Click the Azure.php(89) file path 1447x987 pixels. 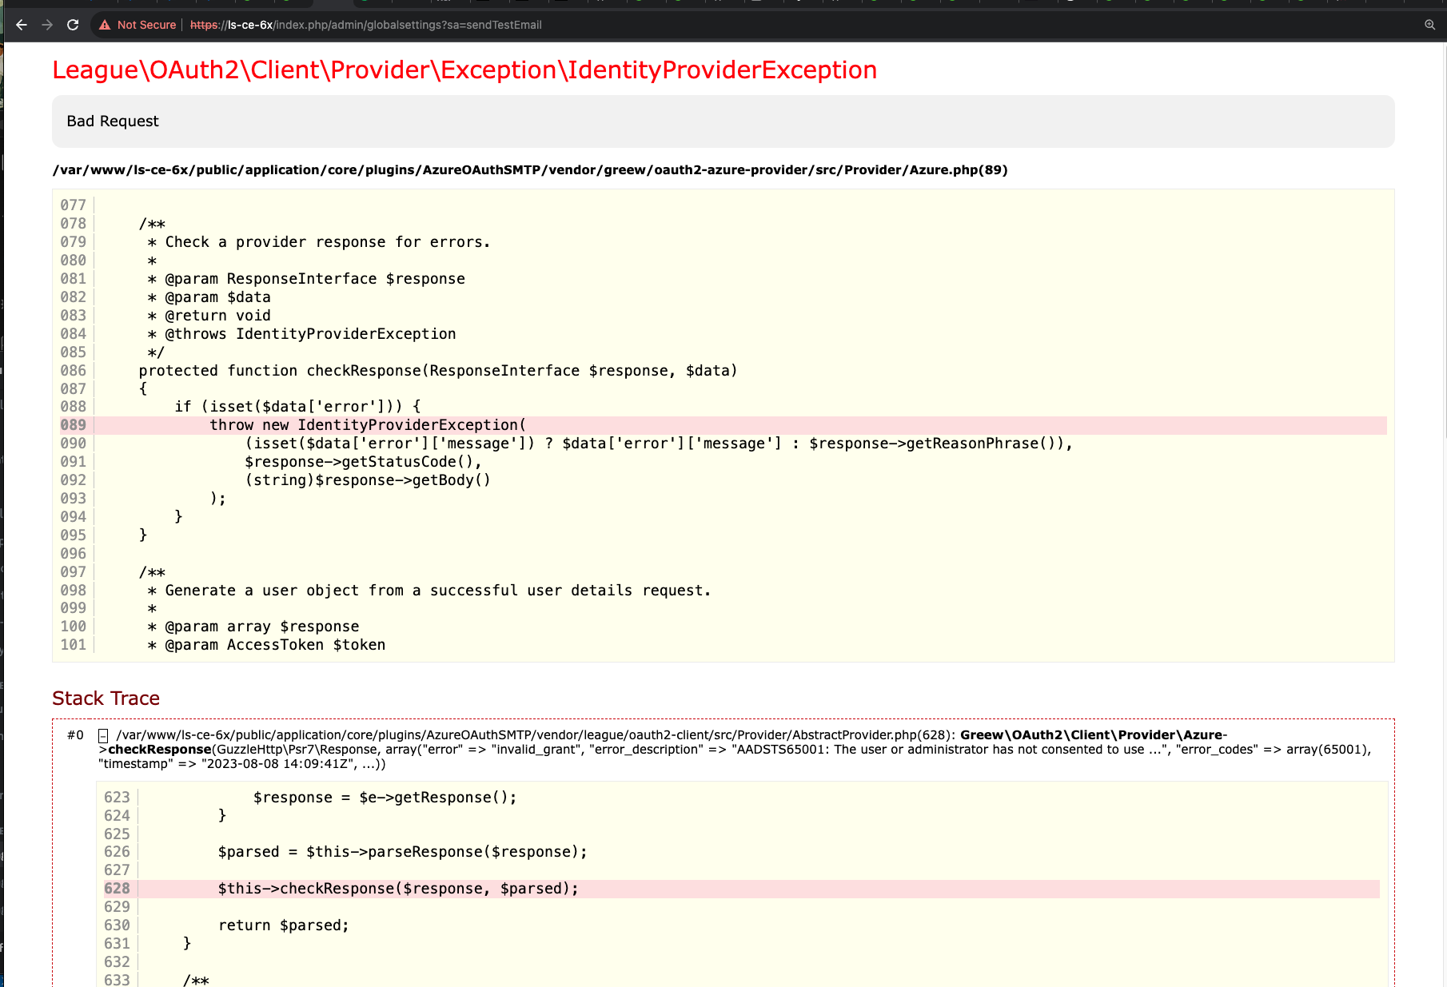(529, 169)
